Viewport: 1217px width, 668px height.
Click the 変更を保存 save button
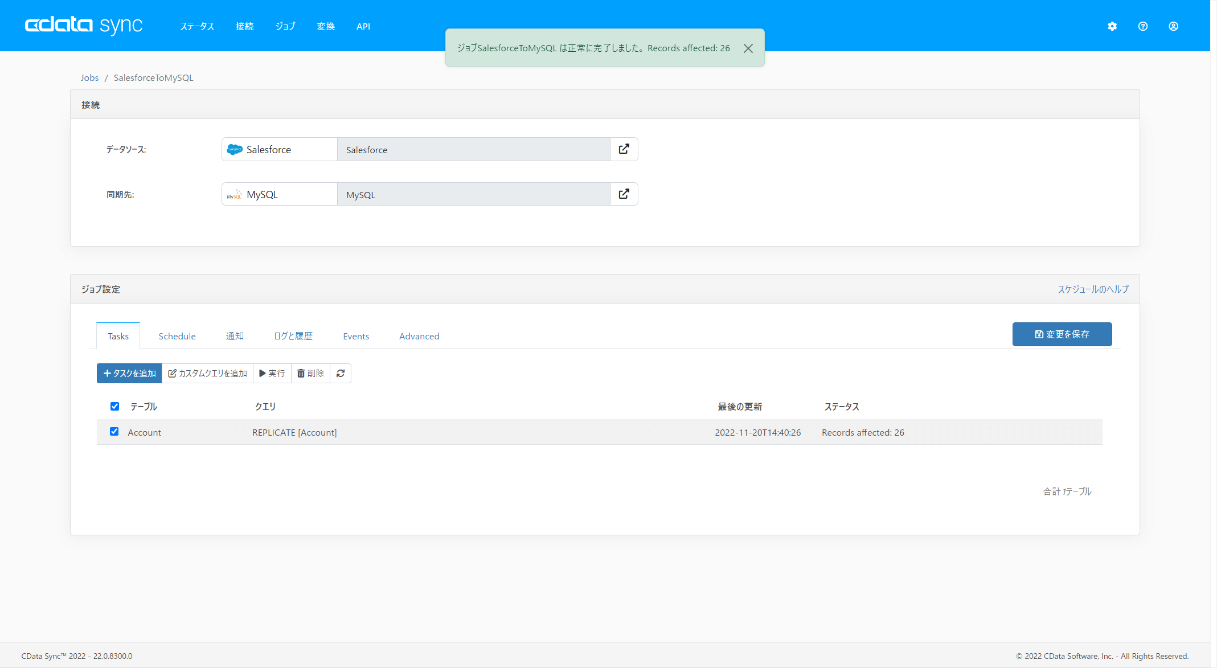1062,334
